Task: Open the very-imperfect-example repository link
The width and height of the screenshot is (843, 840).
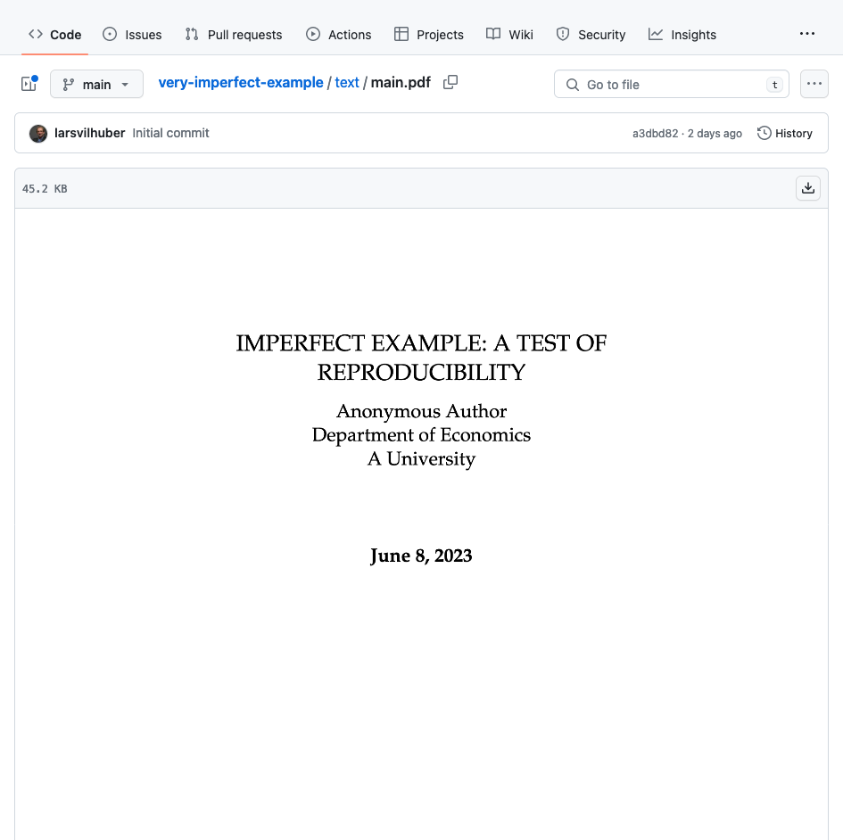Action: tap(241, 83)
